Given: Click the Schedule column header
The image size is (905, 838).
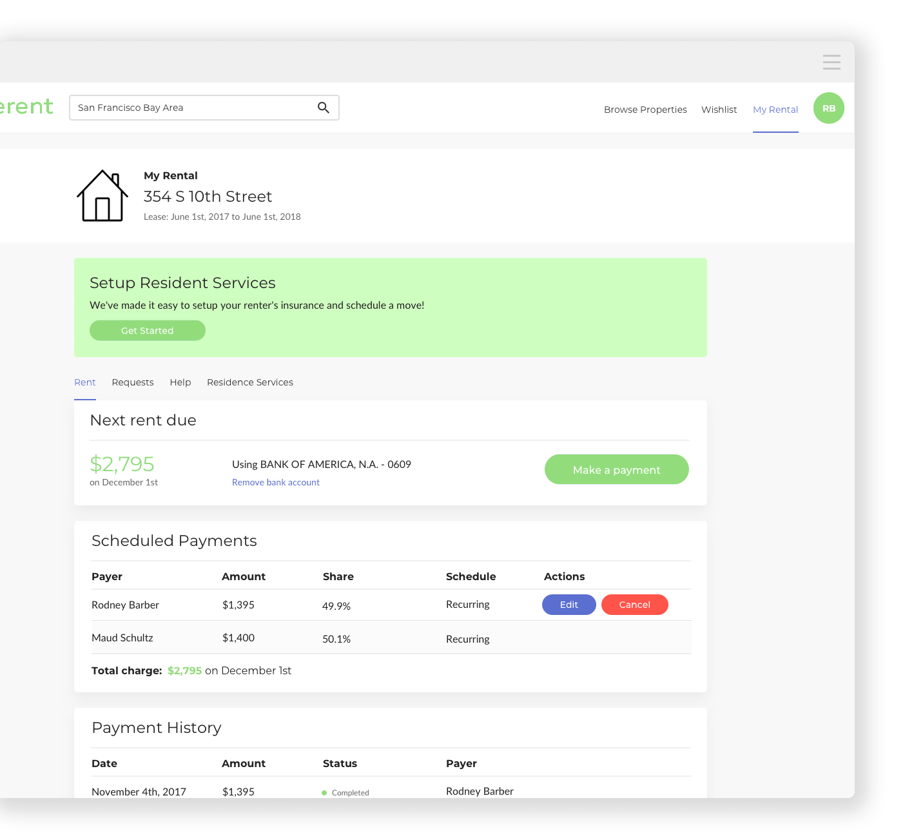Looking at the screenshot, I should [x=471, y=576].
